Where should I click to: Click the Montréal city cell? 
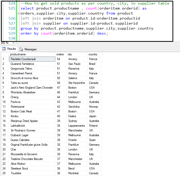coord(77,173)
